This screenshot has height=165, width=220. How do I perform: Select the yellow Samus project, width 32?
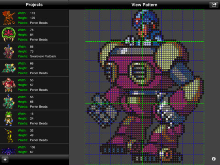click(34, 135)
